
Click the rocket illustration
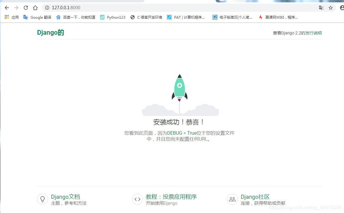180,95
